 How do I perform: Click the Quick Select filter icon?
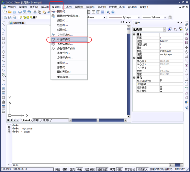(x=180, y=29)
